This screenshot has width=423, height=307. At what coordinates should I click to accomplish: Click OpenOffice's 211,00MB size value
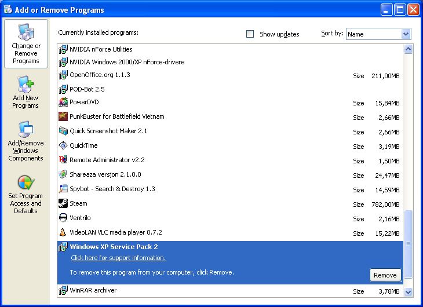point(385,76)
